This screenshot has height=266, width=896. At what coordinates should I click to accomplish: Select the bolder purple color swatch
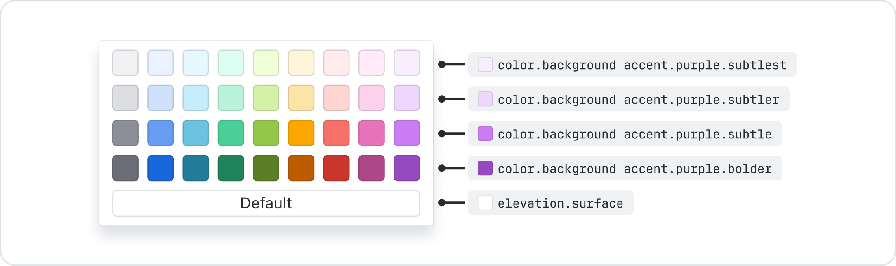[x=407, y=168]
